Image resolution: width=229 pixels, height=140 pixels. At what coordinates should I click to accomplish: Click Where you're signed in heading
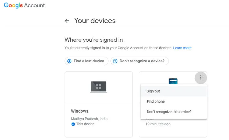94,40
